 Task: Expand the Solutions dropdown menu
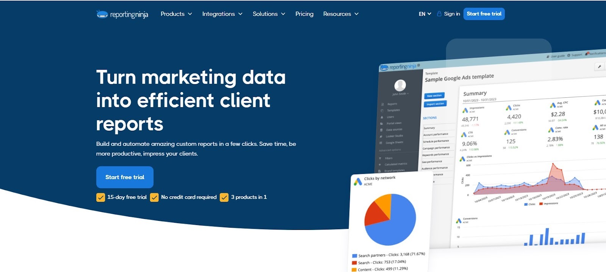click(x=269, y=14)
